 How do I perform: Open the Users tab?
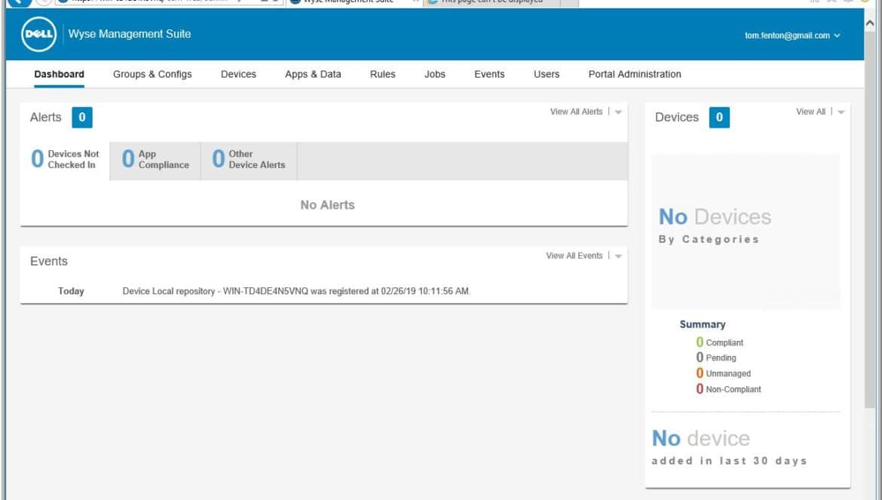547,74
